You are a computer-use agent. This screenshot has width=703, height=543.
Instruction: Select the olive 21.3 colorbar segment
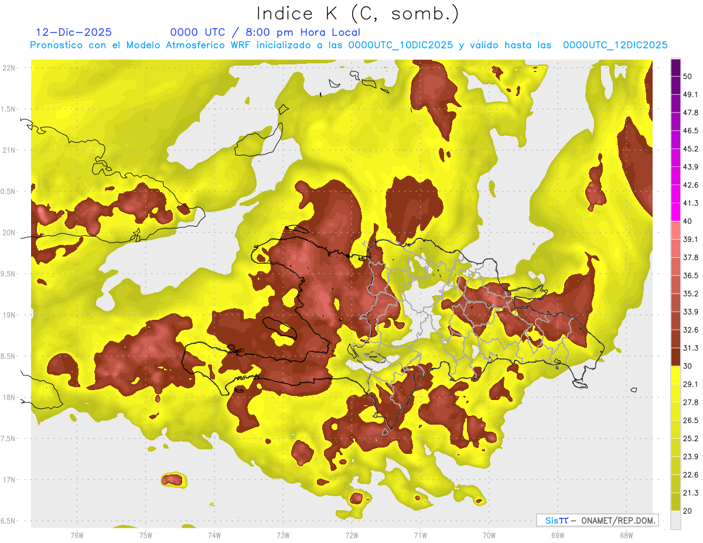tap(675, 502)
